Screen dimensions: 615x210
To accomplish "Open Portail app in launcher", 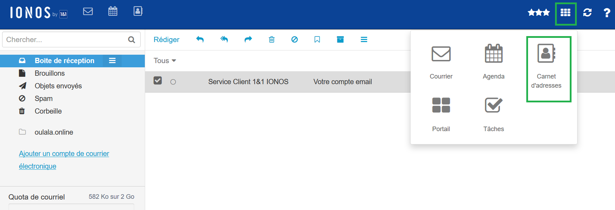I will 441,114.
